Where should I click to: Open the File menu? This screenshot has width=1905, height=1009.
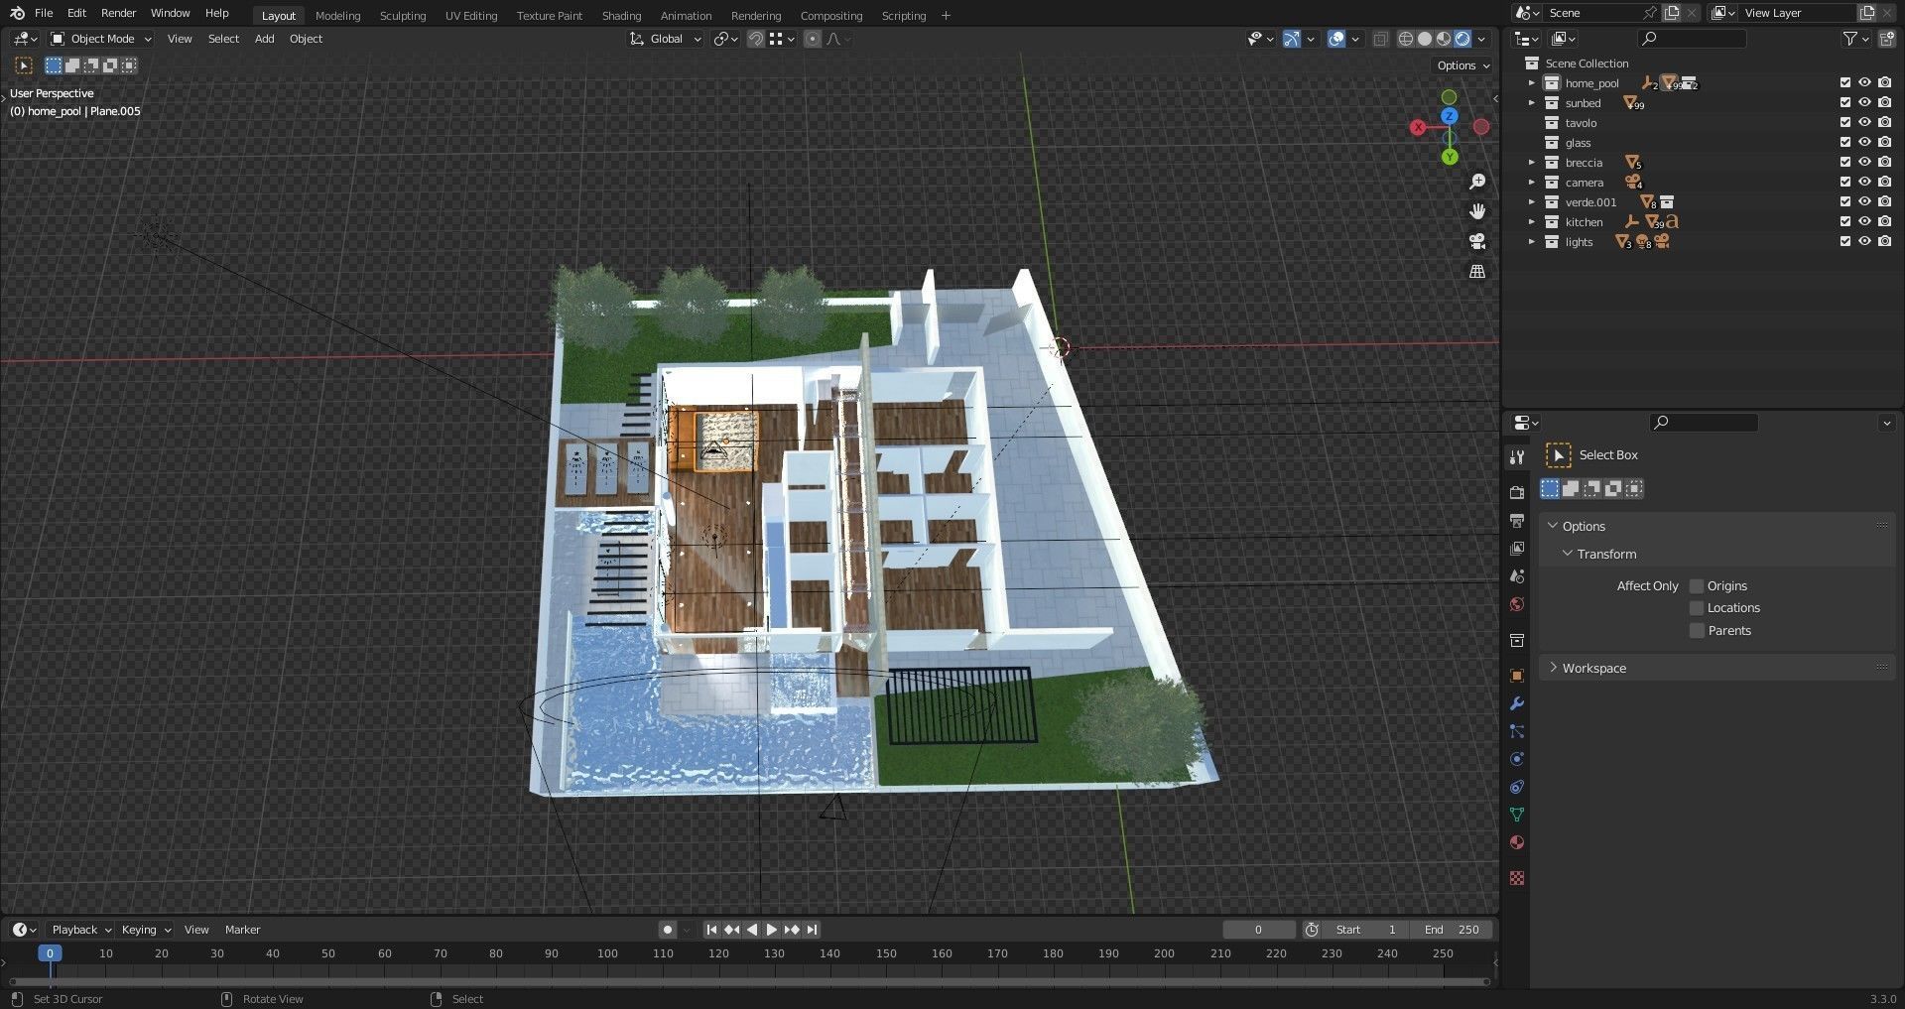(44, 13)
